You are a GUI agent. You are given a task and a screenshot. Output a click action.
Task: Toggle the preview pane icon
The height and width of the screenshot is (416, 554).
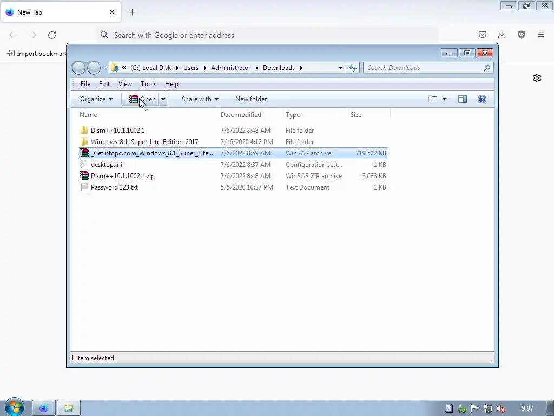point(463,99)
